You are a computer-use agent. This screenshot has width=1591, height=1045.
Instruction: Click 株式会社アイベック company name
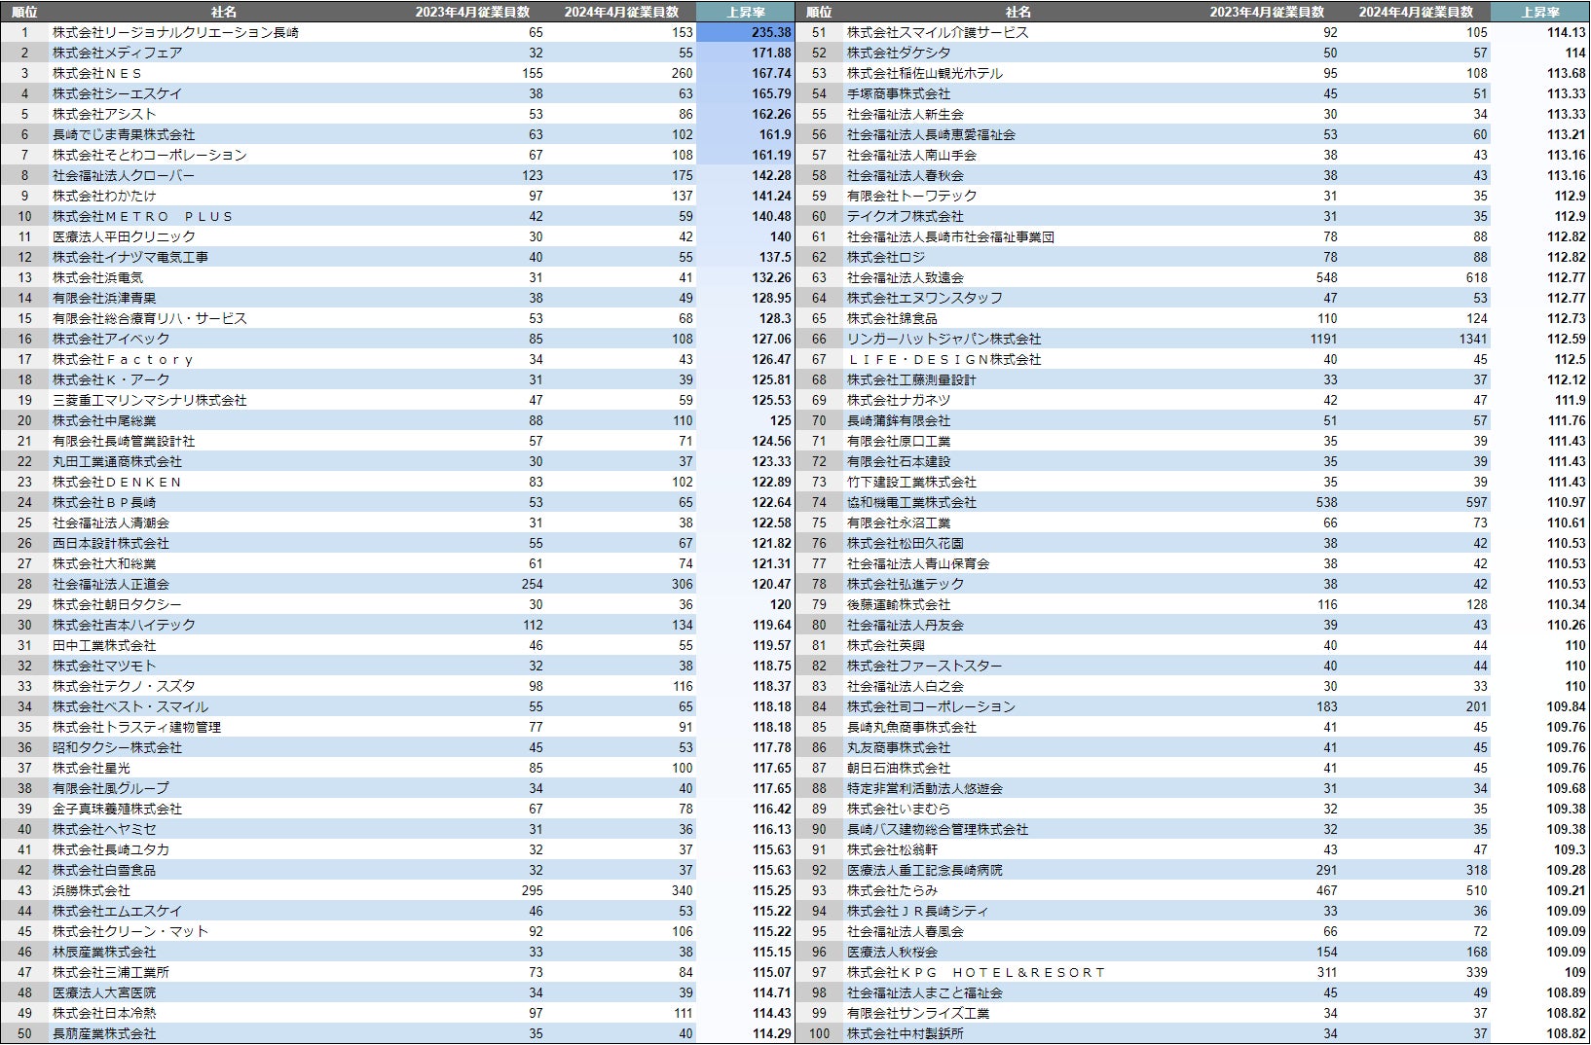click(x=111, y=339)
